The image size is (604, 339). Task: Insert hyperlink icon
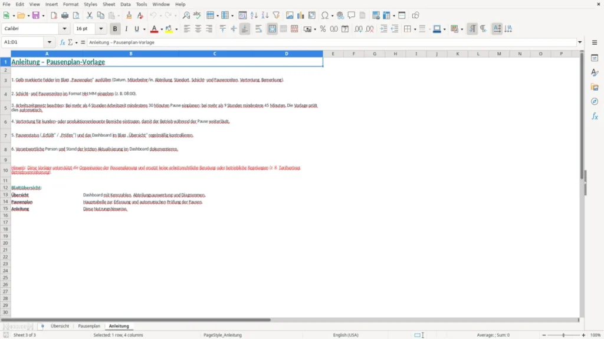[340, 15]
